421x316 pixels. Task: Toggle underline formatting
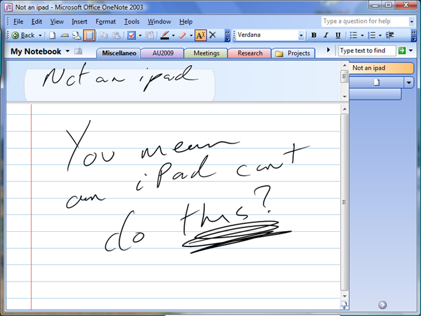tap(337, 35)
